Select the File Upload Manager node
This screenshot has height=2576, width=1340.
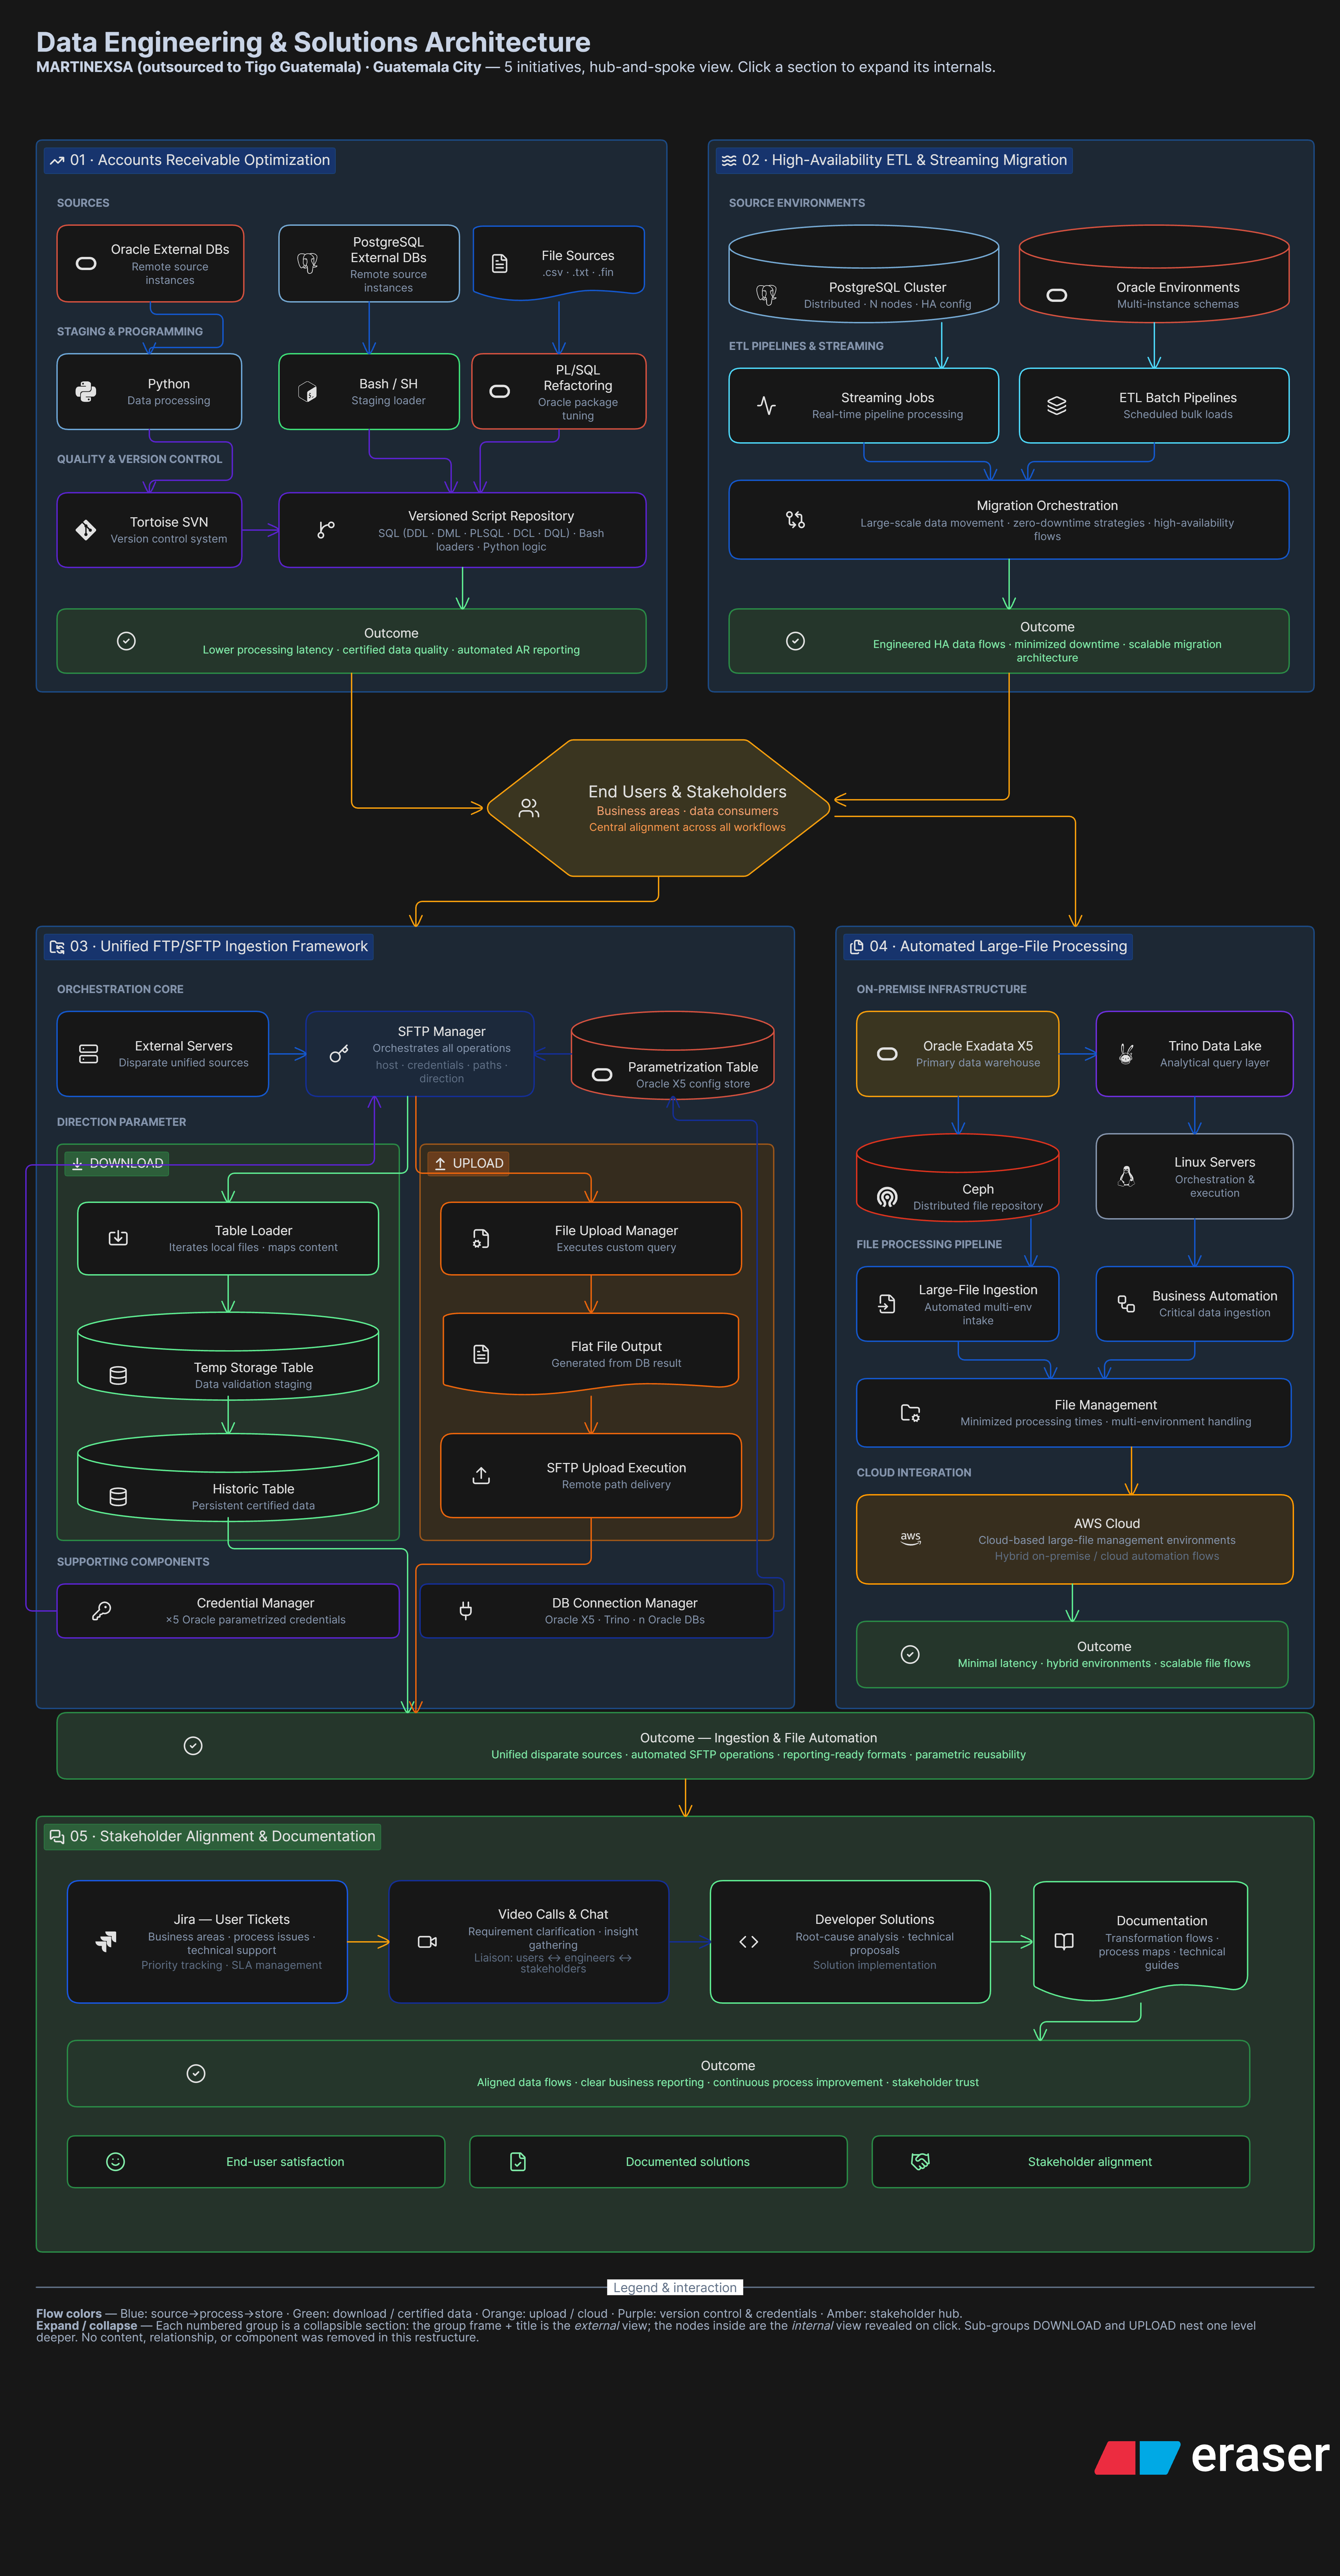(x=591, y=1238)
